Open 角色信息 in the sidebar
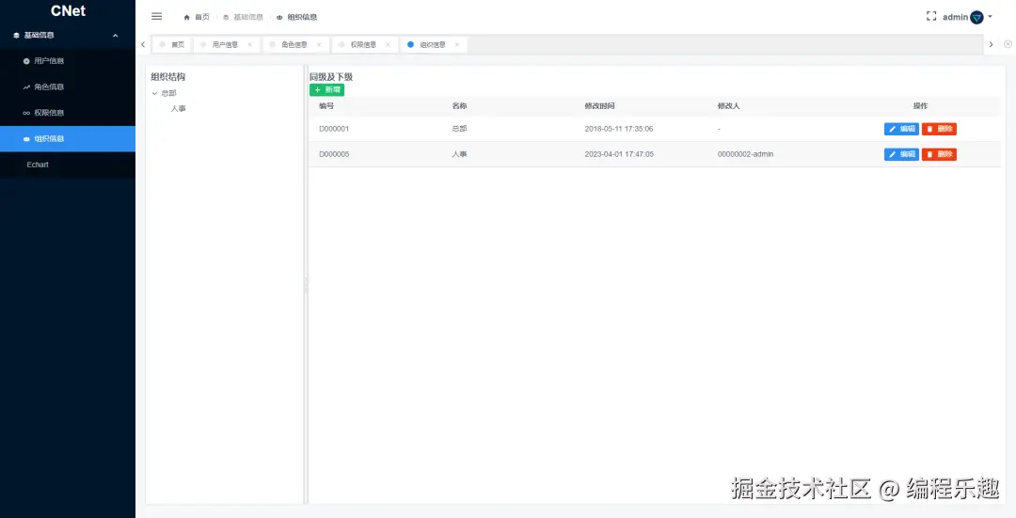 [68, 86]
